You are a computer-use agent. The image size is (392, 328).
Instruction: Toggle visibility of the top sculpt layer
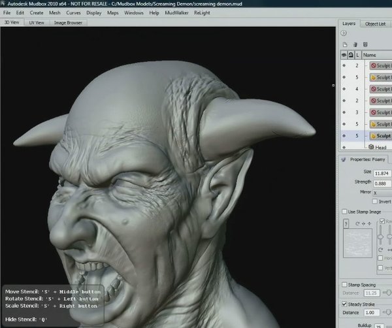(x=344, y=66)
